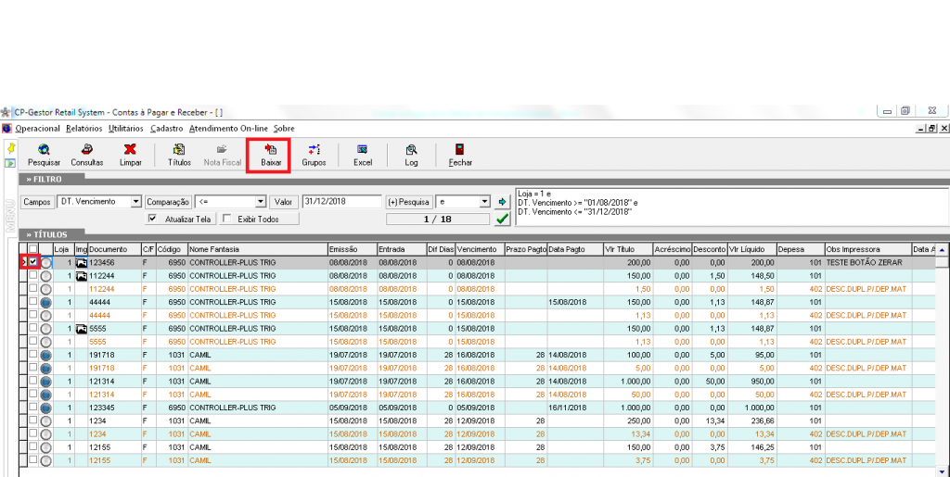Open the Comparação operator dropdown
The height and width of the screenshot is (477, 950).
[x=261, y=202]
